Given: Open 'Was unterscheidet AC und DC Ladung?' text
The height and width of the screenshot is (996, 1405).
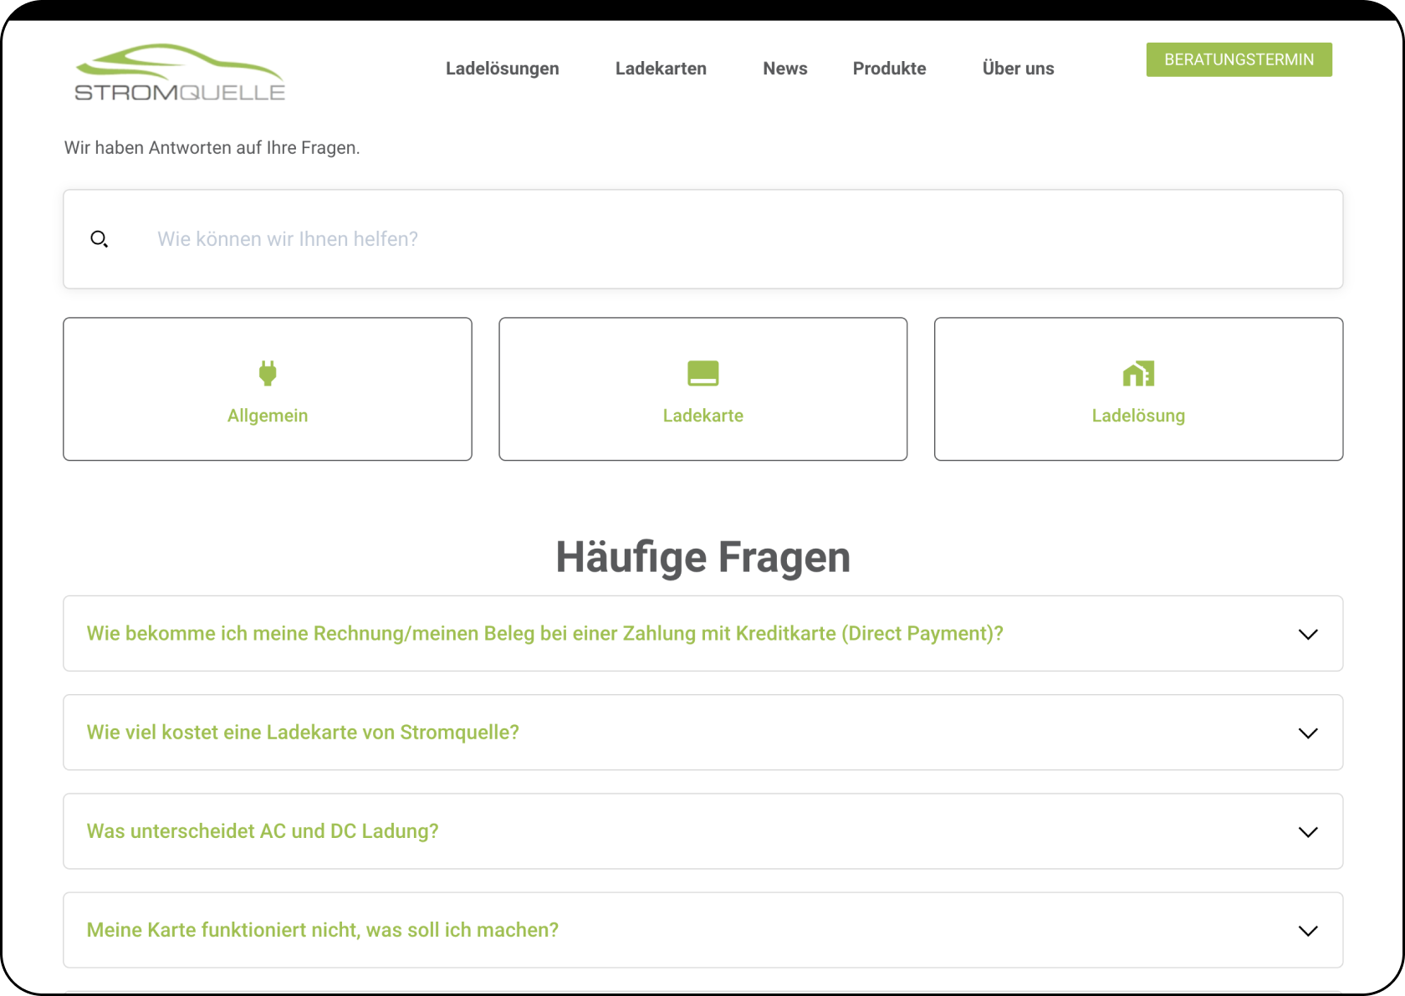Looking at the screenshot, I should (x=263, y=831).
